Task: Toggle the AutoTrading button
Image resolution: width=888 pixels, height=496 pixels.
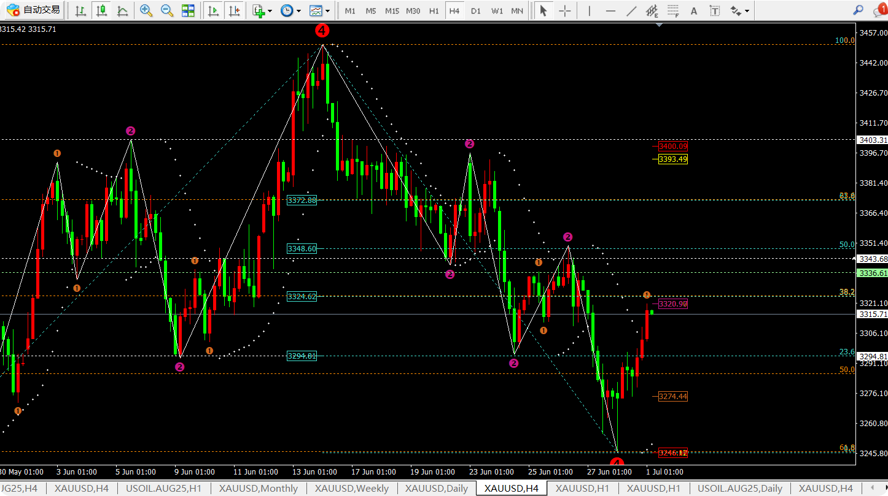Action: tap(34, 10)
